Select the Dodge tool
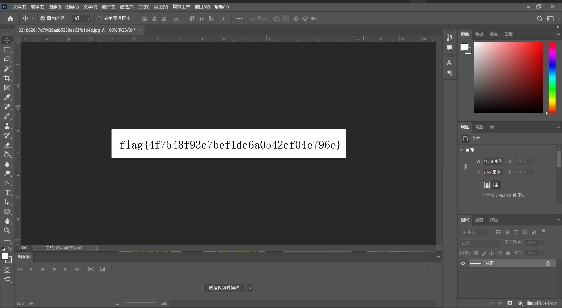 pos(7,173)
